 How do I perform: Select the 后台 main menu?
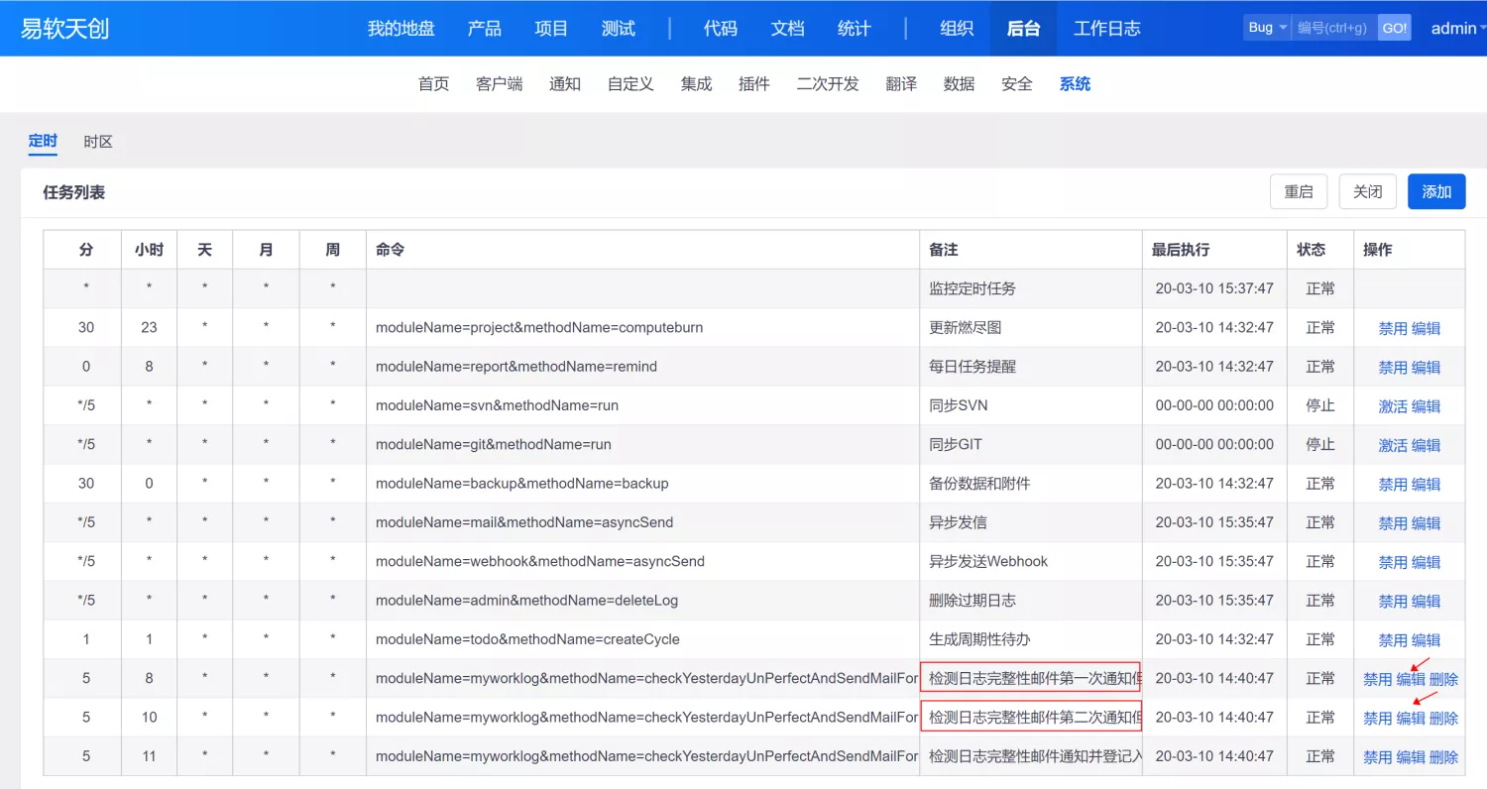coord(1023,28)
